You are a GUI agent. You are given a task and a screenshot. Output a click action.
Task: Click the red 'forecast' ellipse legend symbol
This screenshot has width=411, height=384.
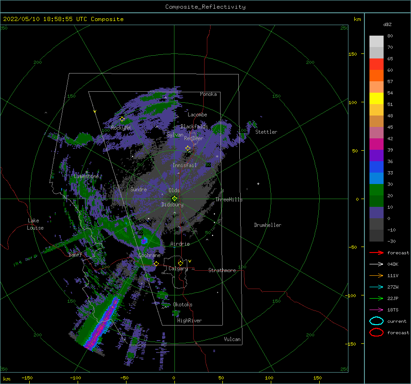pos(376,332)
